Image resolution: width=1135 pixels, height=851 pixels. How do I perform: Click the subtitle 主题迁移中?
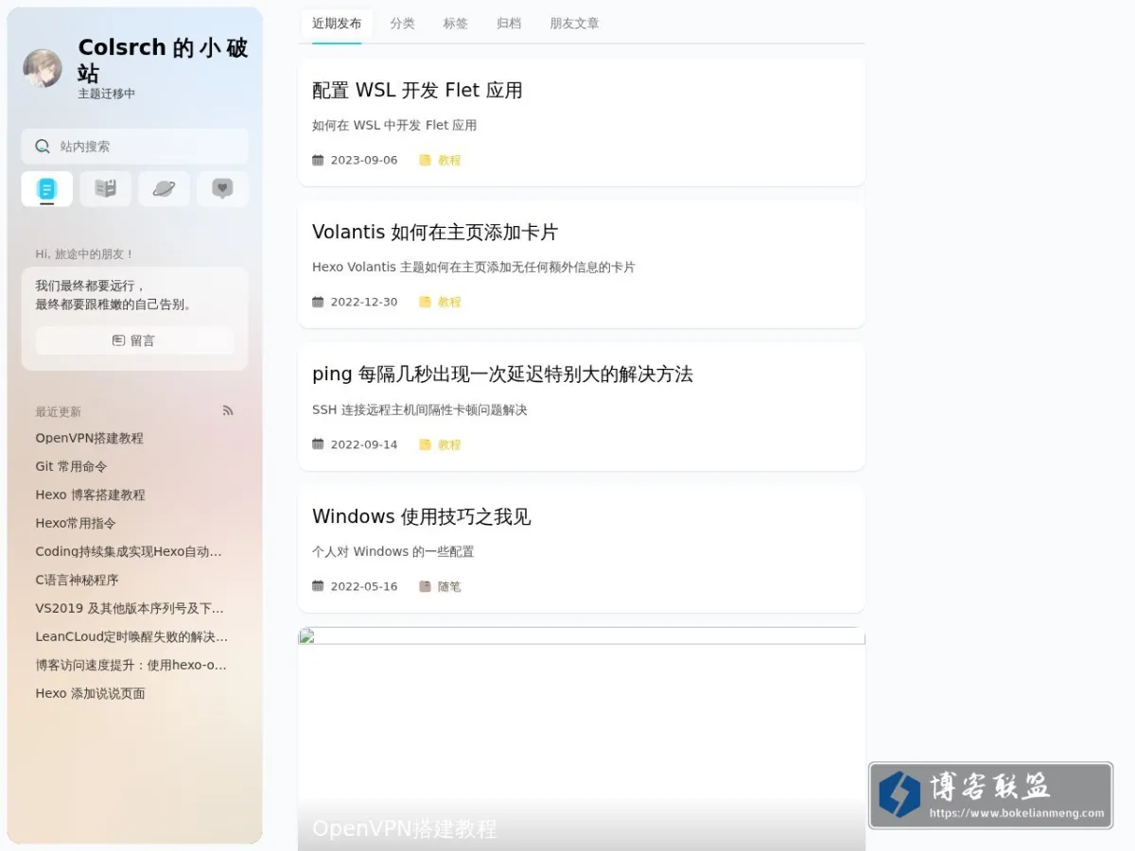[107, 94]
